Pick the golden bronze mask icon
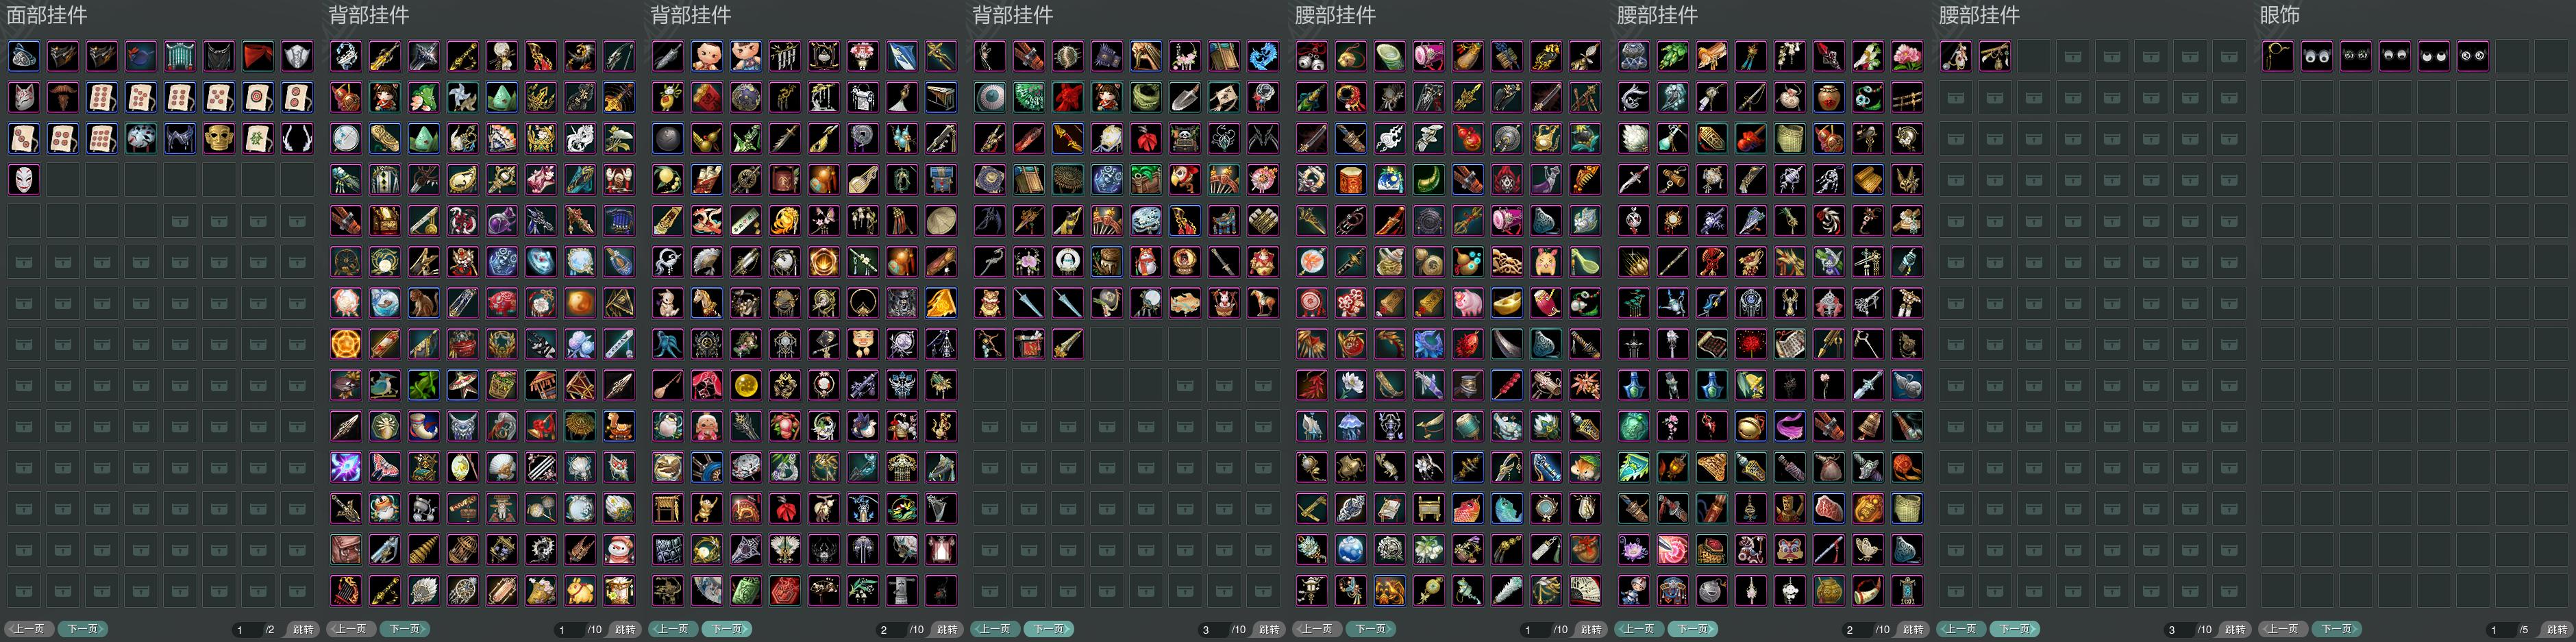The width and height of the screenshot is (2576, 642). 219,138
